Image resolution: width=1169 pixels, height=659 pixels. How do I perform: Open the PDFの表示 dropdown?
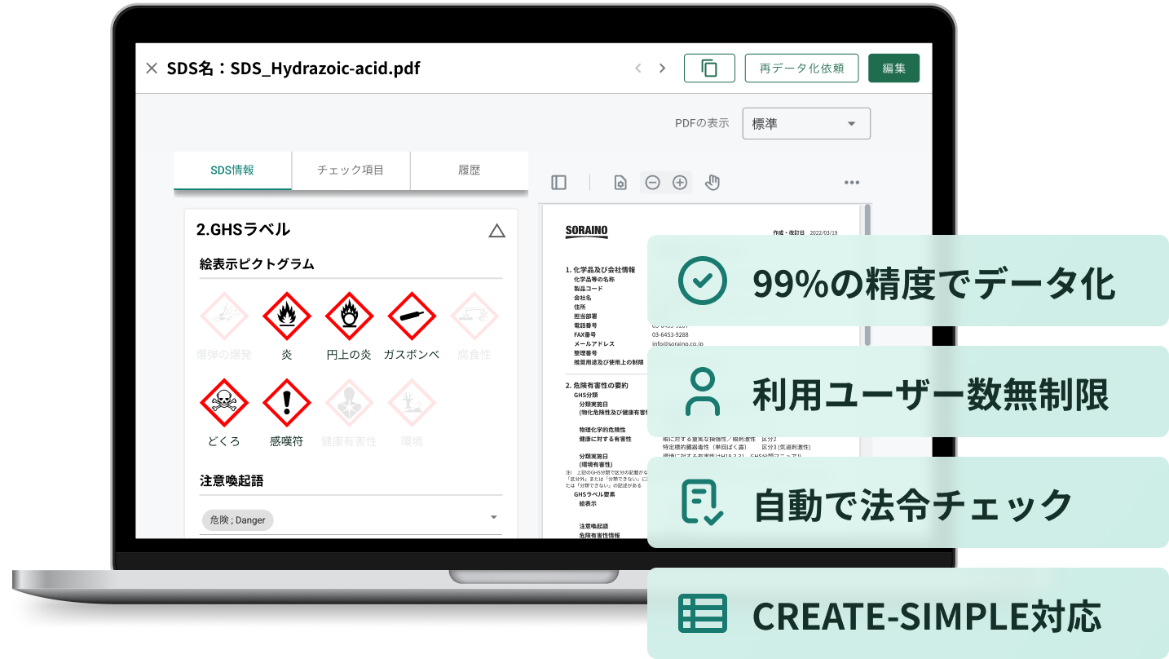[x=806, y=124]
